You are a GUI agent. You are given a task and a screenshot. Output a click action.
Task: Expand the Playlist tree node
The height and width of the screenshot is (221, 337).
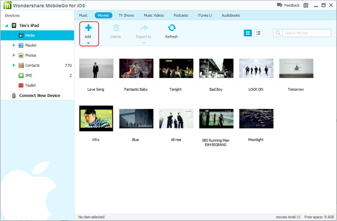point(13,45)
